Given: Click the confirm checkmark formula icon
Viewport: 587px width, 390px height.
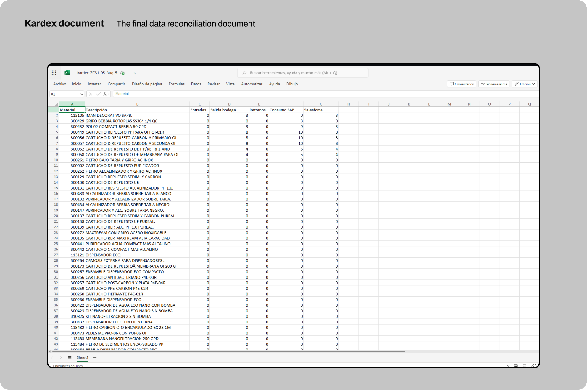Looking at the screenshot, I should (x=98, y=94).
